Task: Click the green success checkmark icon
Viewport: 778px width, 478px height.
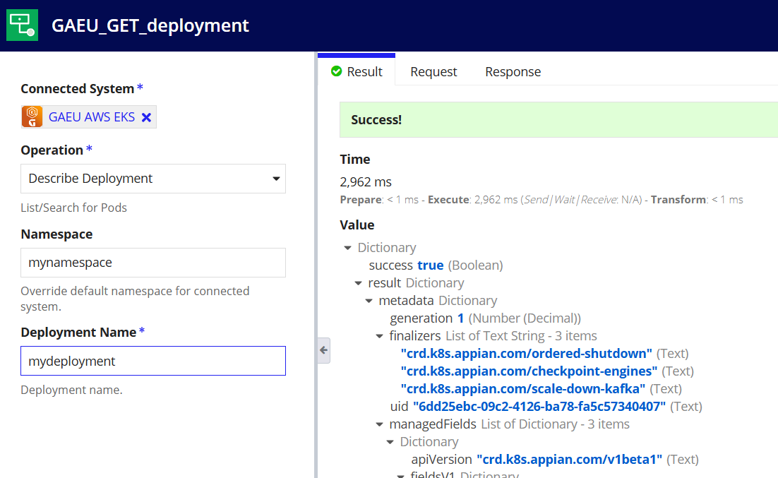Action: tap(337, 71)
